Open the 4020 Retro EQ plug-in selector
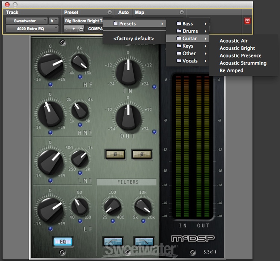 pos(32,29)
